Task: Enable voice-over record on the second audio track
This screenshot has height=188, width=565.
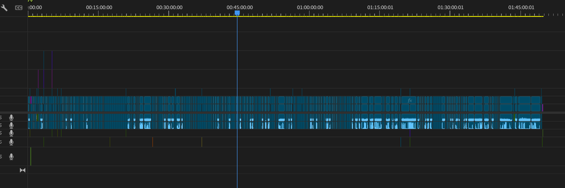Action: pyautogui.click(x=11, y=125)
